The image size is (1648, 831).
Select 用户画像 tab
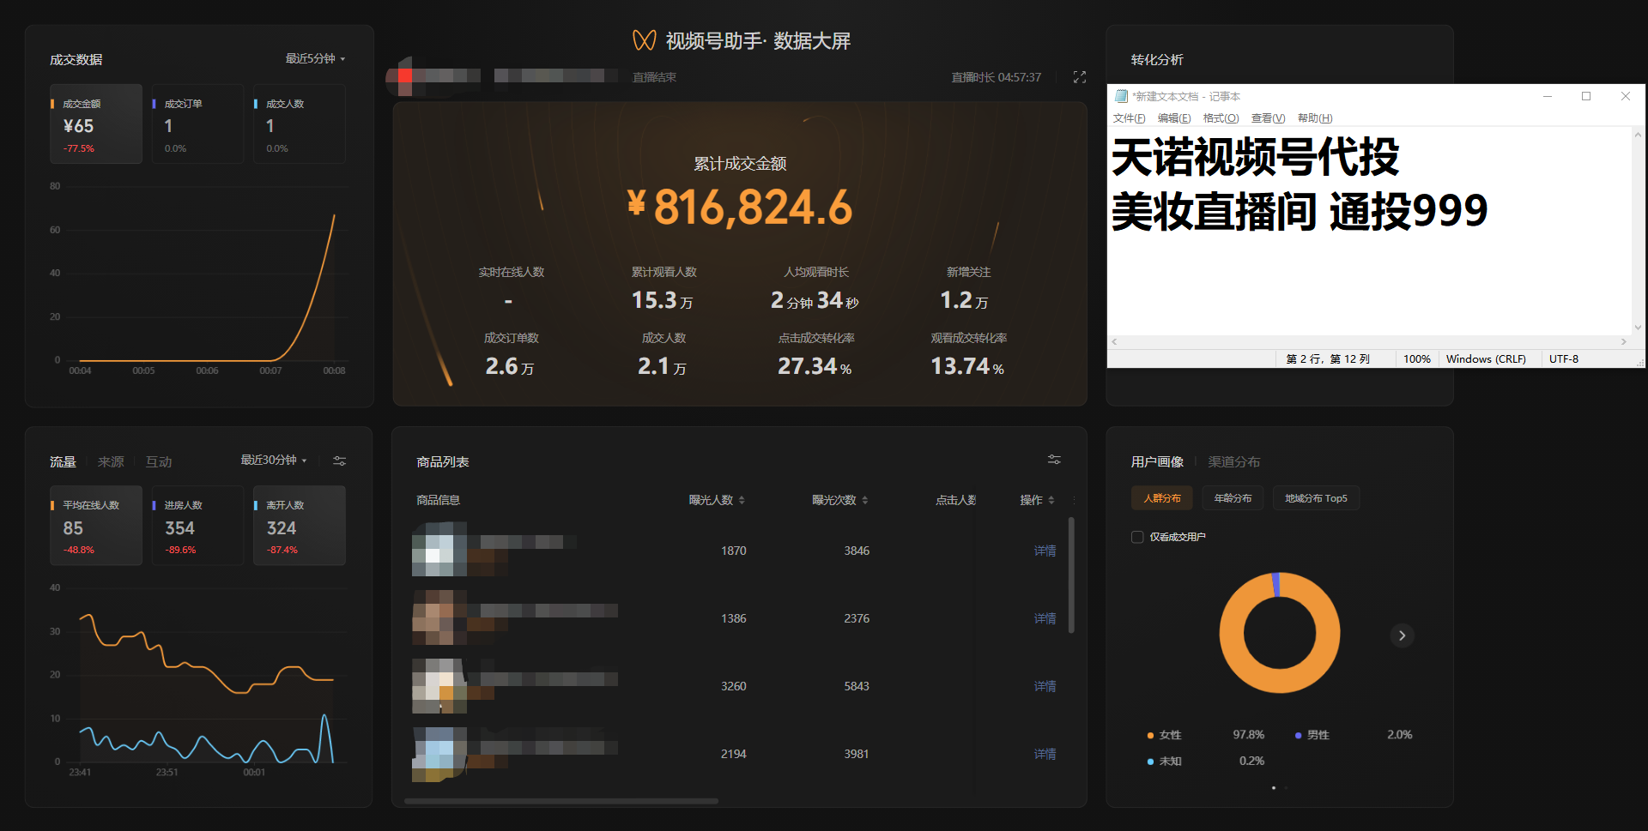click(1157, 461)
